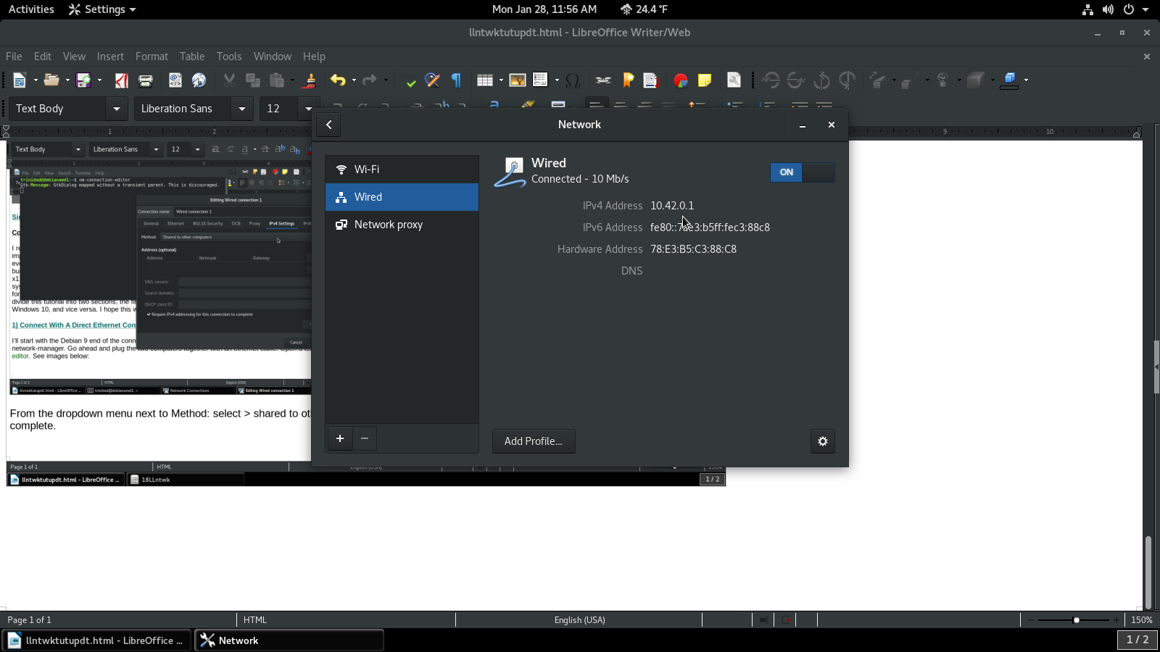
Task: Expand the Liberation Sans font name dropdown
Action: (242, 109)
